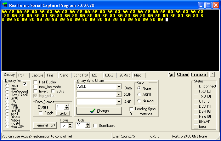Viewport: 221px width, 141px height.
Task: Click the Rows input field
Action: coord(64,125)
